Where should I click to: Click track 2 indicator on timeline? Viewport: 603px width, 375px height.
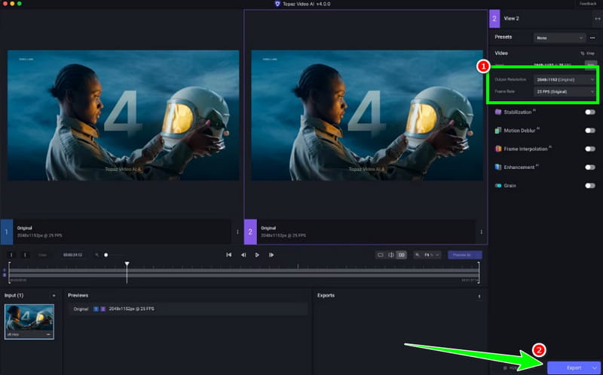pyautogui.click(x=5, y=275)
